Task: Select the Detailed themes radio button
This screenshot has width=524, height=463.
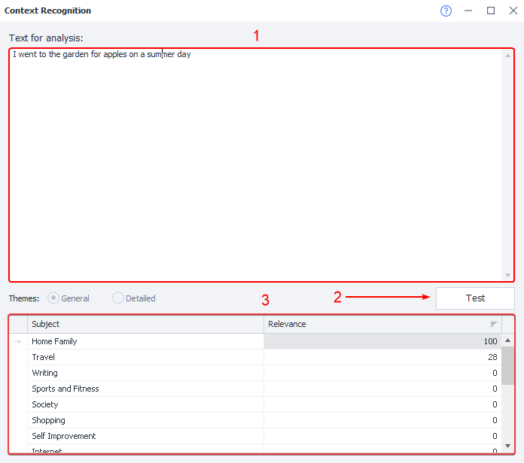Action: tap(118, 298)
